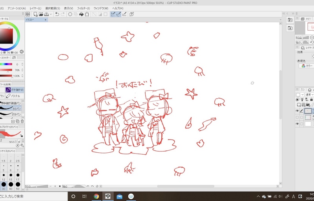
Task: Clear selection with the dotted circle icon
Action: point(70,14)
